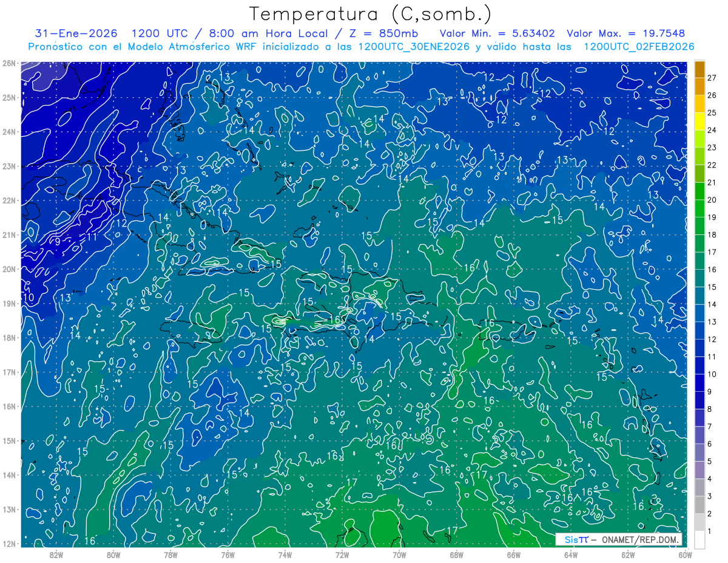Click legend value 23 on the color scale
Screen dimensions: 728x563
712,148
